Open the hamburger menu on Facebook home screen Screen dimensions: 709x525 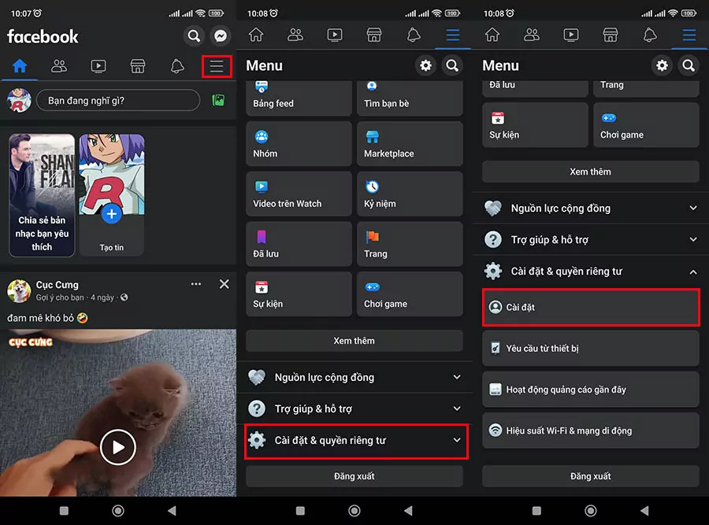(x=217, y=66)
